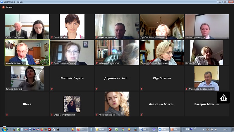Show hidden system tray icons arrow
The image size is (234, 132).
click(x=203, y=129)
